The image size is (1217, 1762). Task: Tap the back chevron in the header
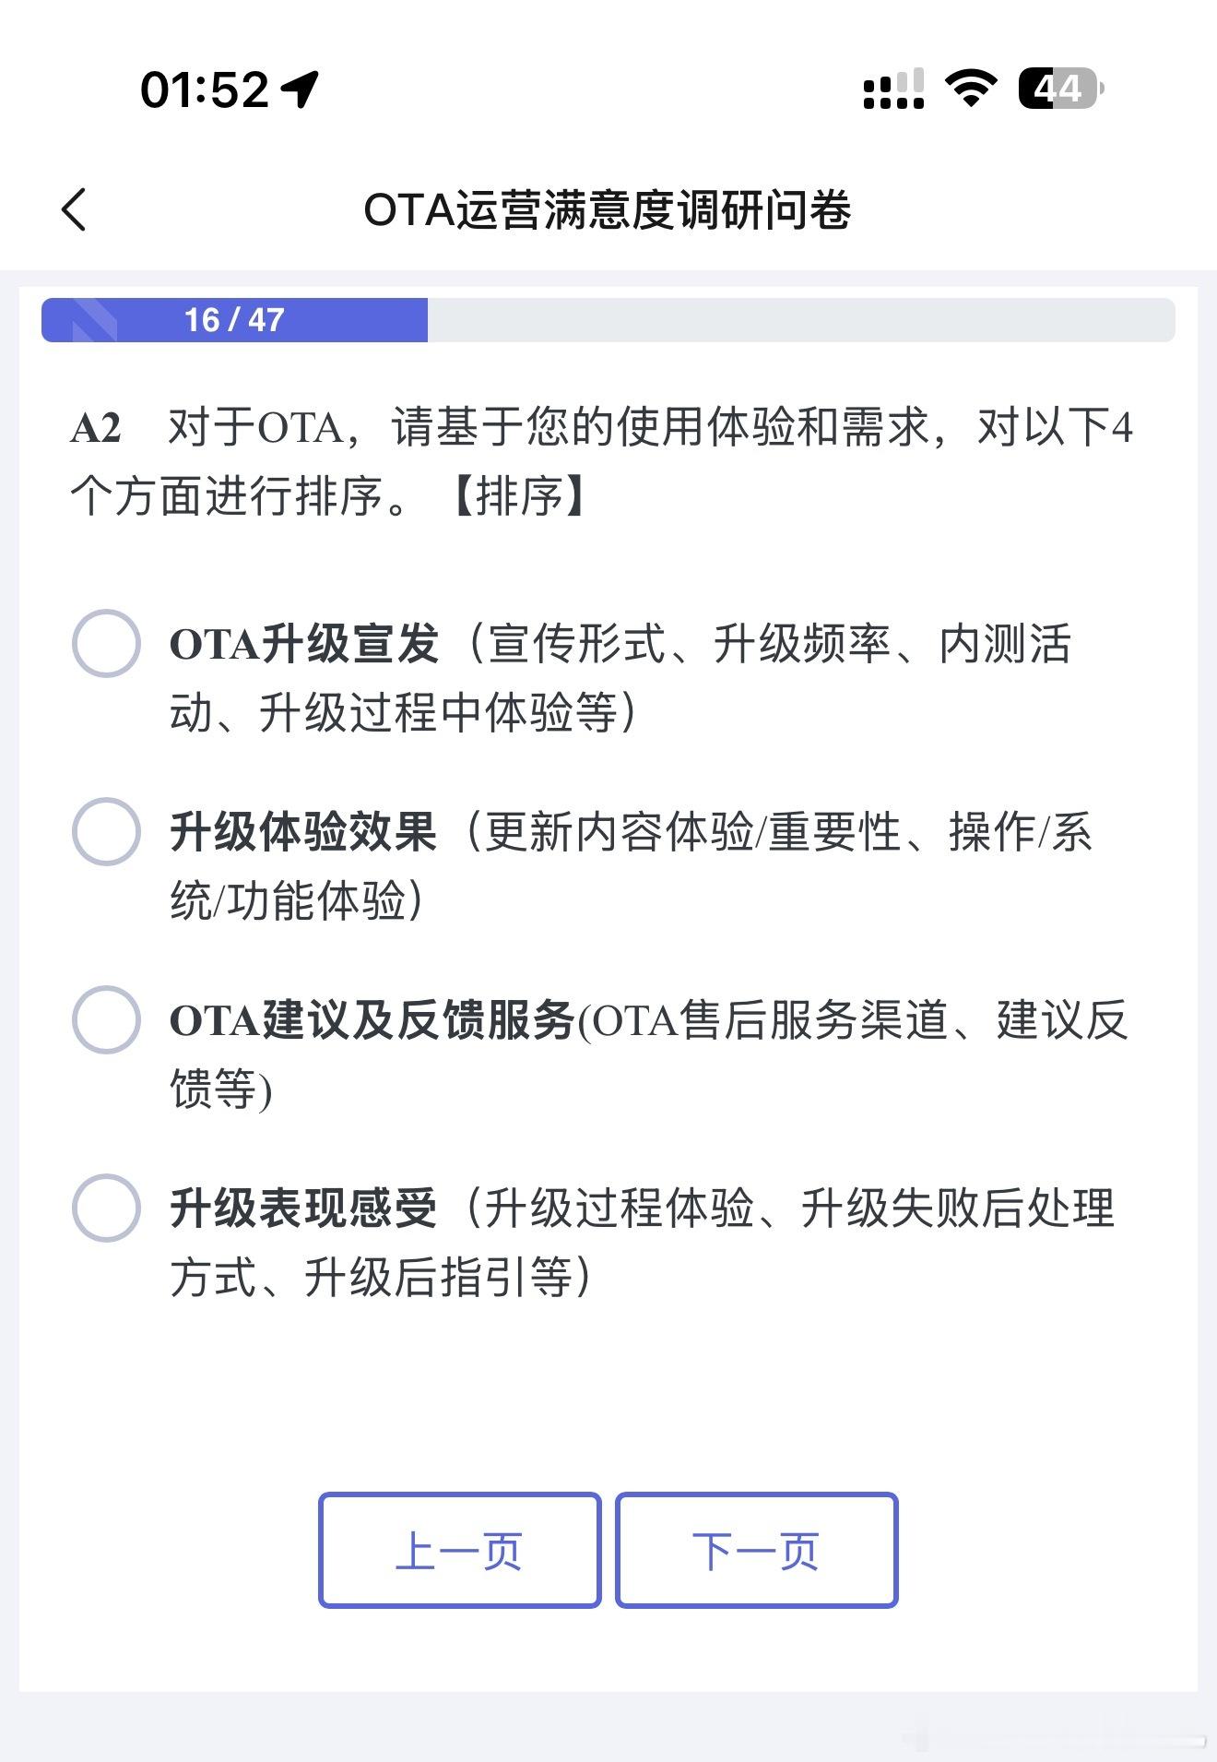click(75, 209)
